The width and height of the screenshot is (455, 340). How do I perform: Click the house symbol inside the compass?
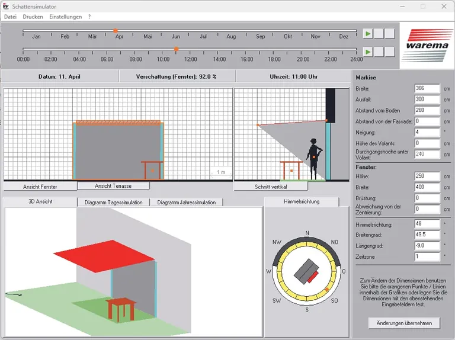tap(305, 272)
